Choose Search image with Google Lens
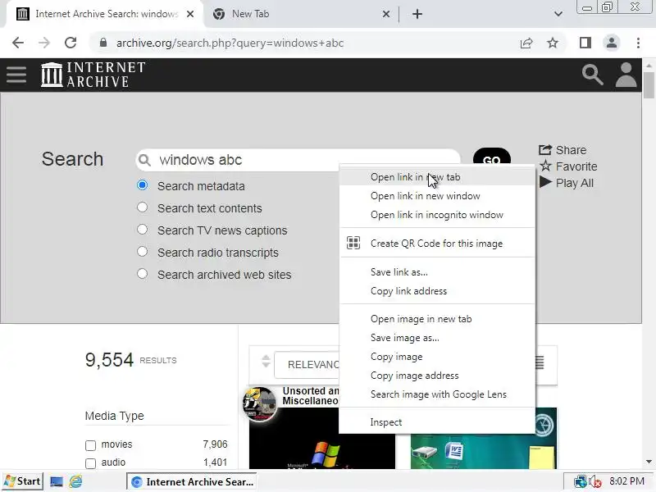This screenshot has width=656, height=492. click(x=437, y=394)
